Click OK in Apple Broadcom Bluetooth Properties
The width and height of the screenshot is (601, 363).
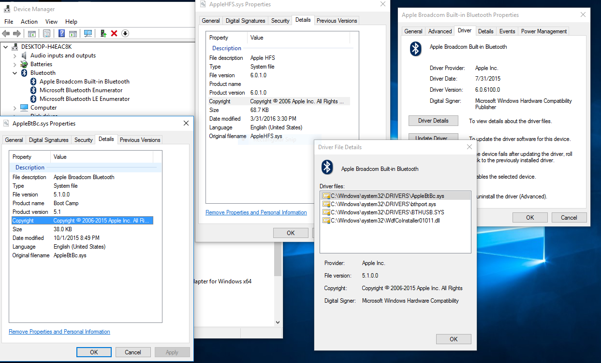[530, 218]
